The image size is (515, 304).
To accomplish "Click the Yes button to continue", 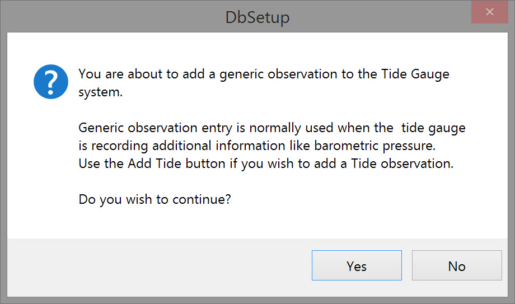I will coord(357,266).
